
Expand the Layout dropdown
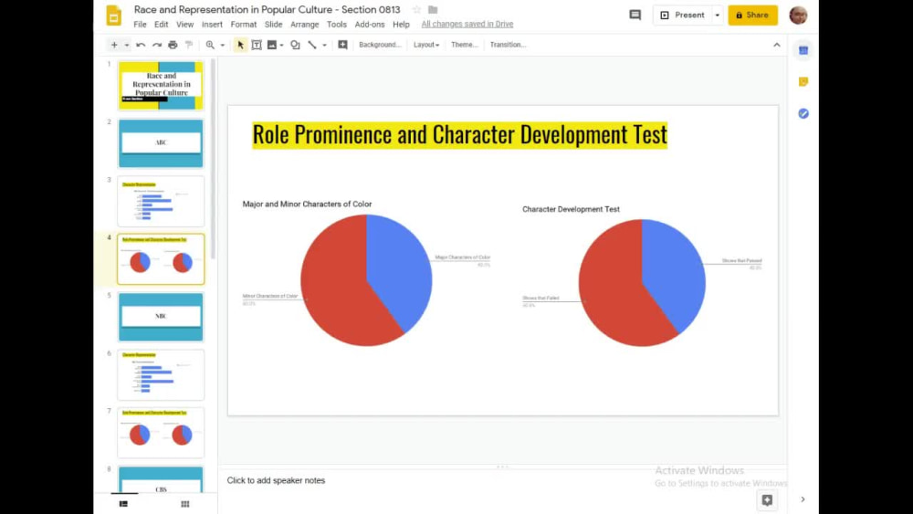tap(426, 45)
